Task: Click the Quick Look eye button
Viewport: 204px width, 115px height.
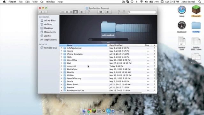Action: click(x=101, y=12)
